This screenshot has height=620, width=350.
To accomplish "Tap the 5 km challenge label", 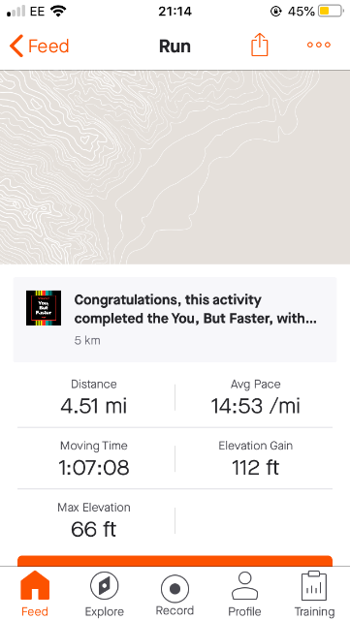I will 87,340.
